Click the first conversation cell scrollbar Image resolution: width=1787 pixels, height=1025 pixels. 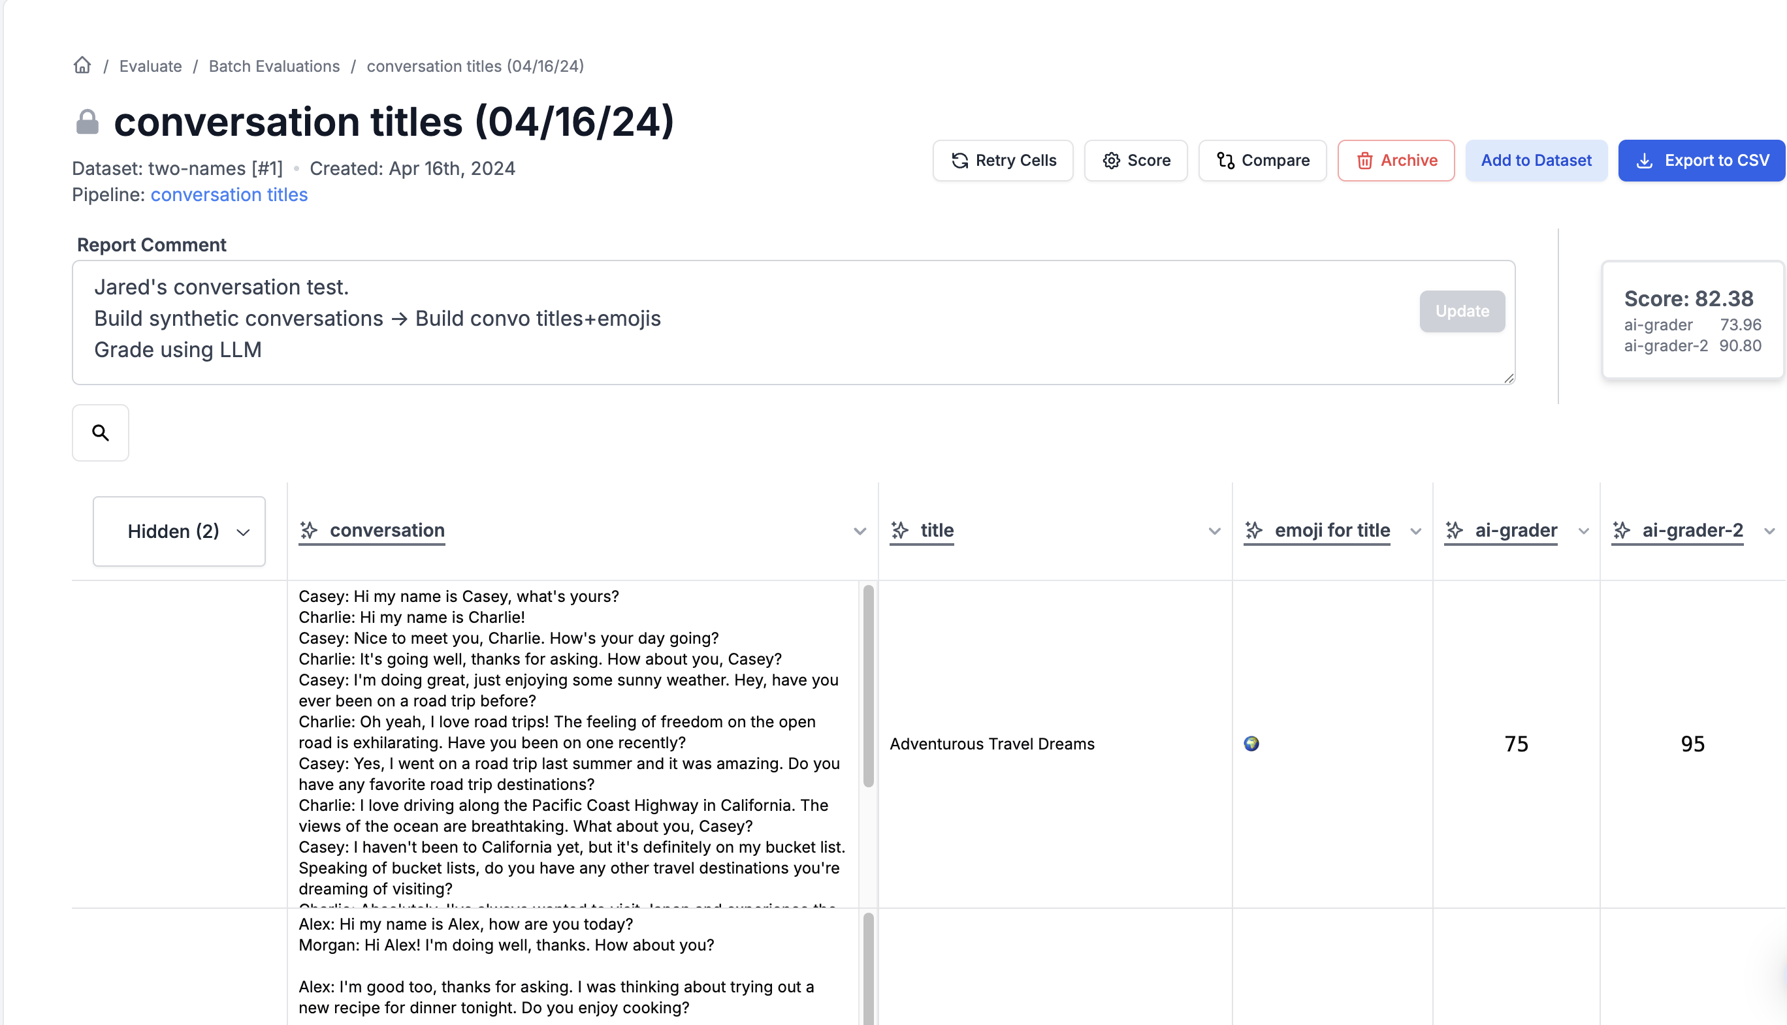868,686
